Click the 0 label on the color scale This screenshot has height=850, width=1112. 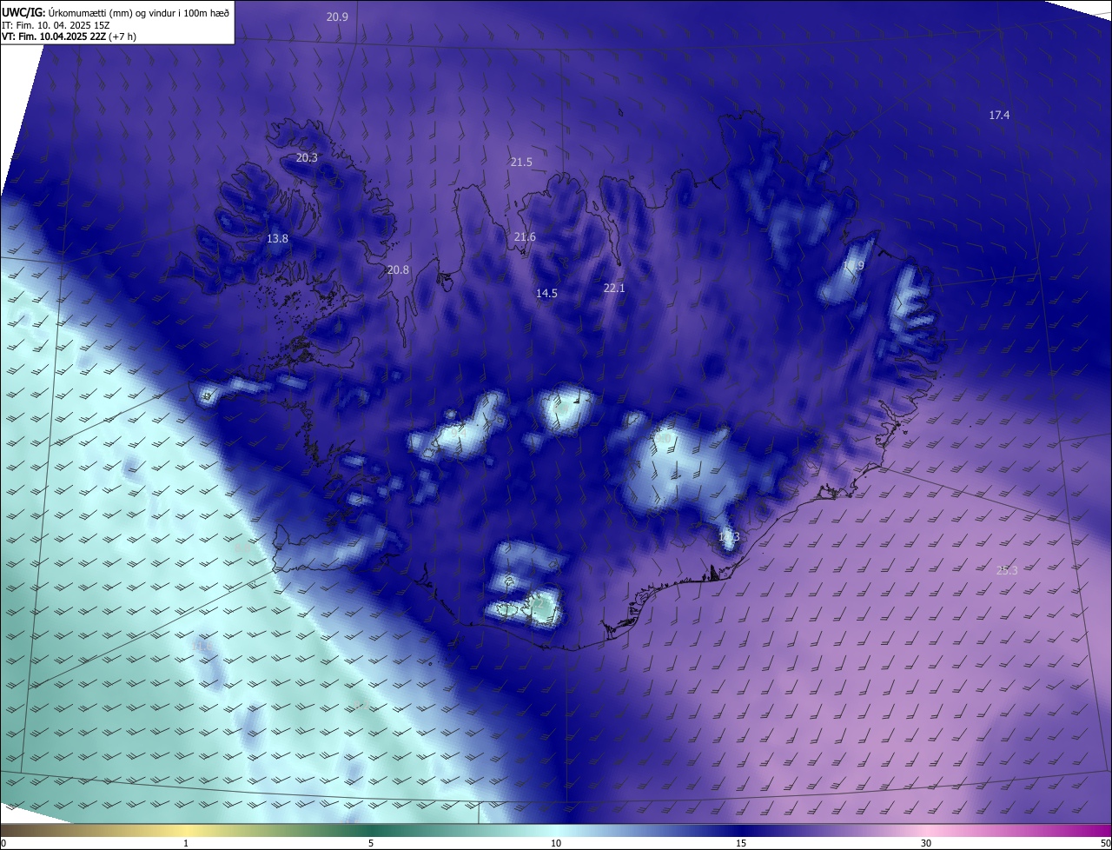pos(3,843)
